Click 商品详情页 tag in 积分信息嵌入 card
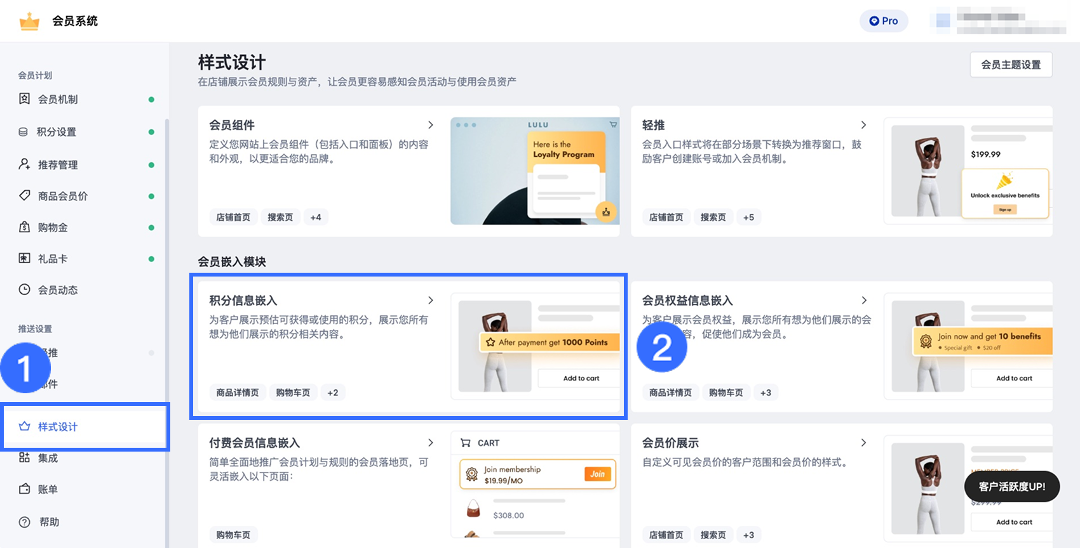1080x548 pixels. tap(238, 393)
